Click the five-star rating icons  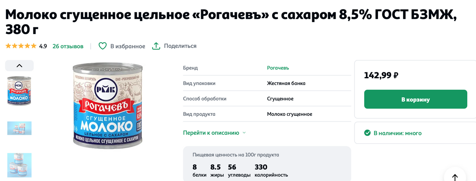click(x=21, y=46)
